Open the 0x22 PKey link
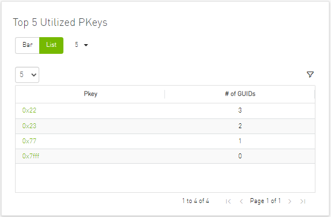 (29, 110)
